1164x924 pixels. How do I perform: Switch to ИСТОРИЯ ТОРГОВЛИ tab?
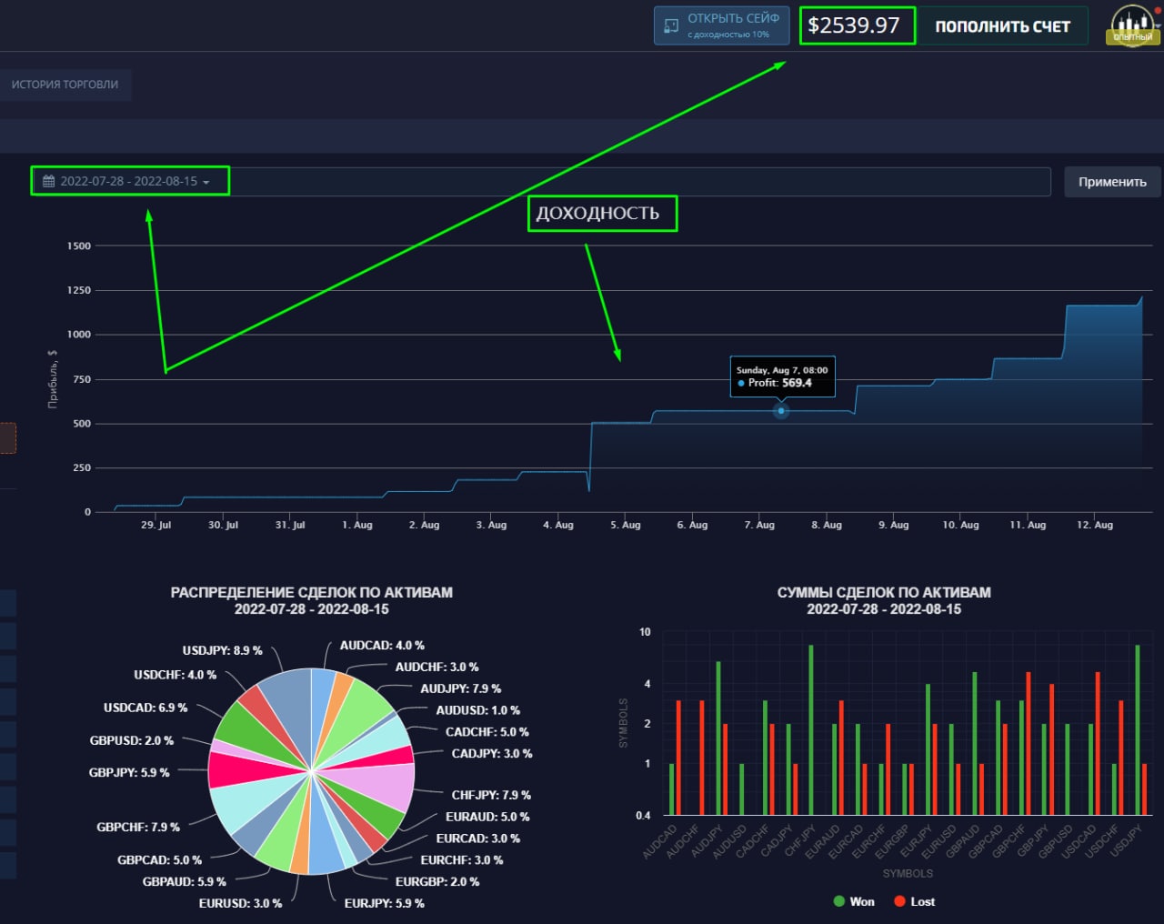65,85
